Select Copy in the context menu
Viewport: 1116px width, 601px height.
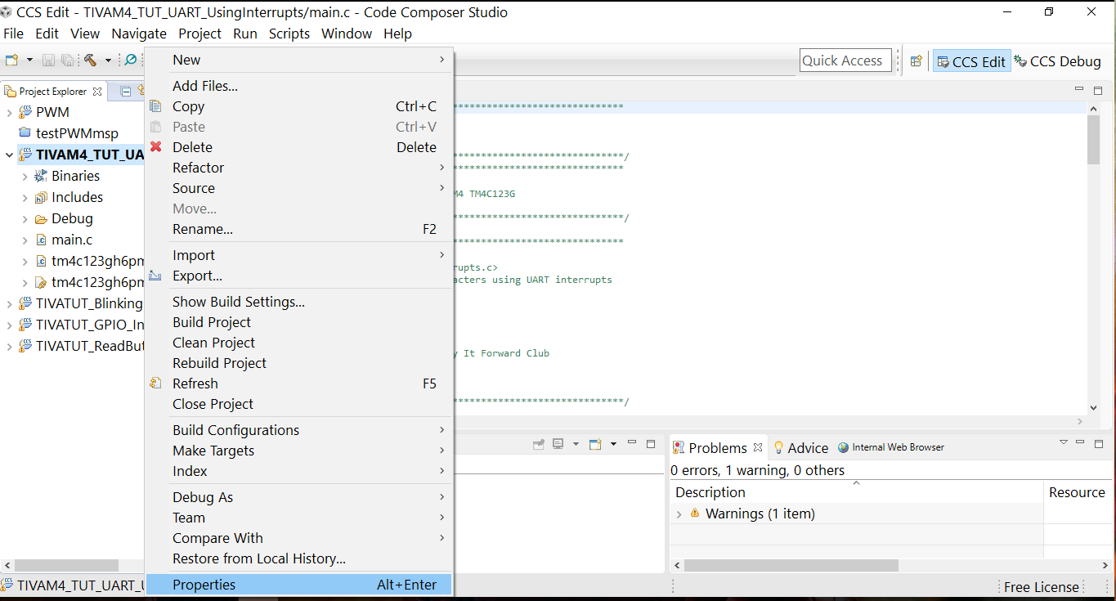(x=298, y=106)
